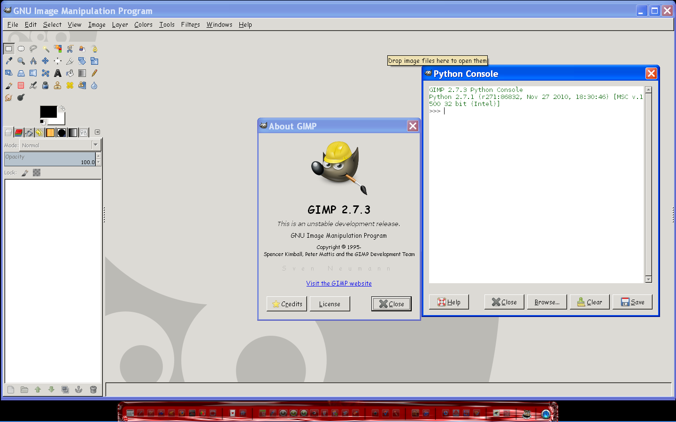Open the File menu
Viewport: 676px width, 422px height.
point(13,25)
